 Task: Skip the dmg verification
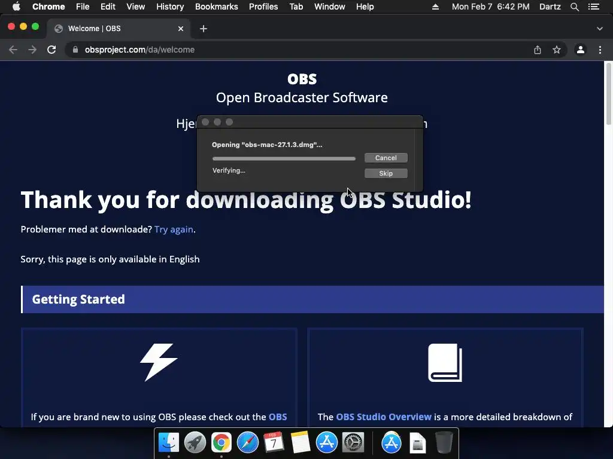click(386, 173)
